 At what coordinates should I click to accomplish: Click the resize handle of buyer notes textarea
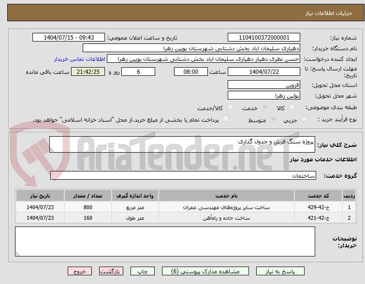tap(17, 254)
